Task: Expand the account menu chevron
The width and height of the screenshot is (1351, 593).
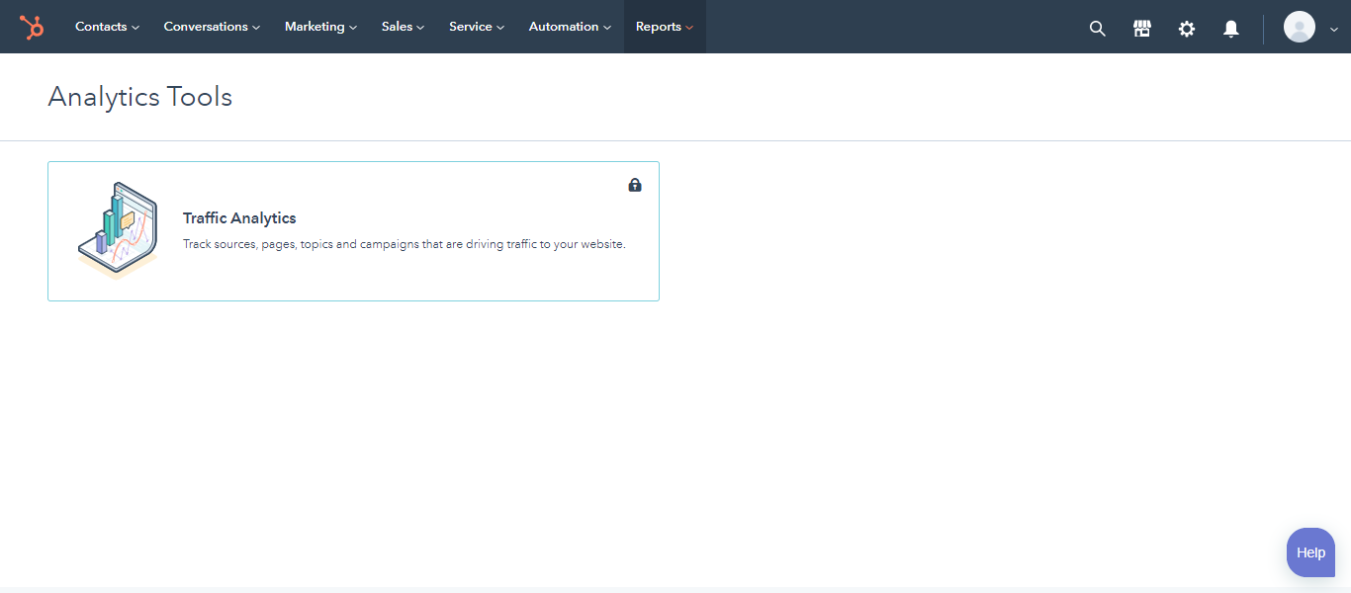Action: [x=1333, y=30]
